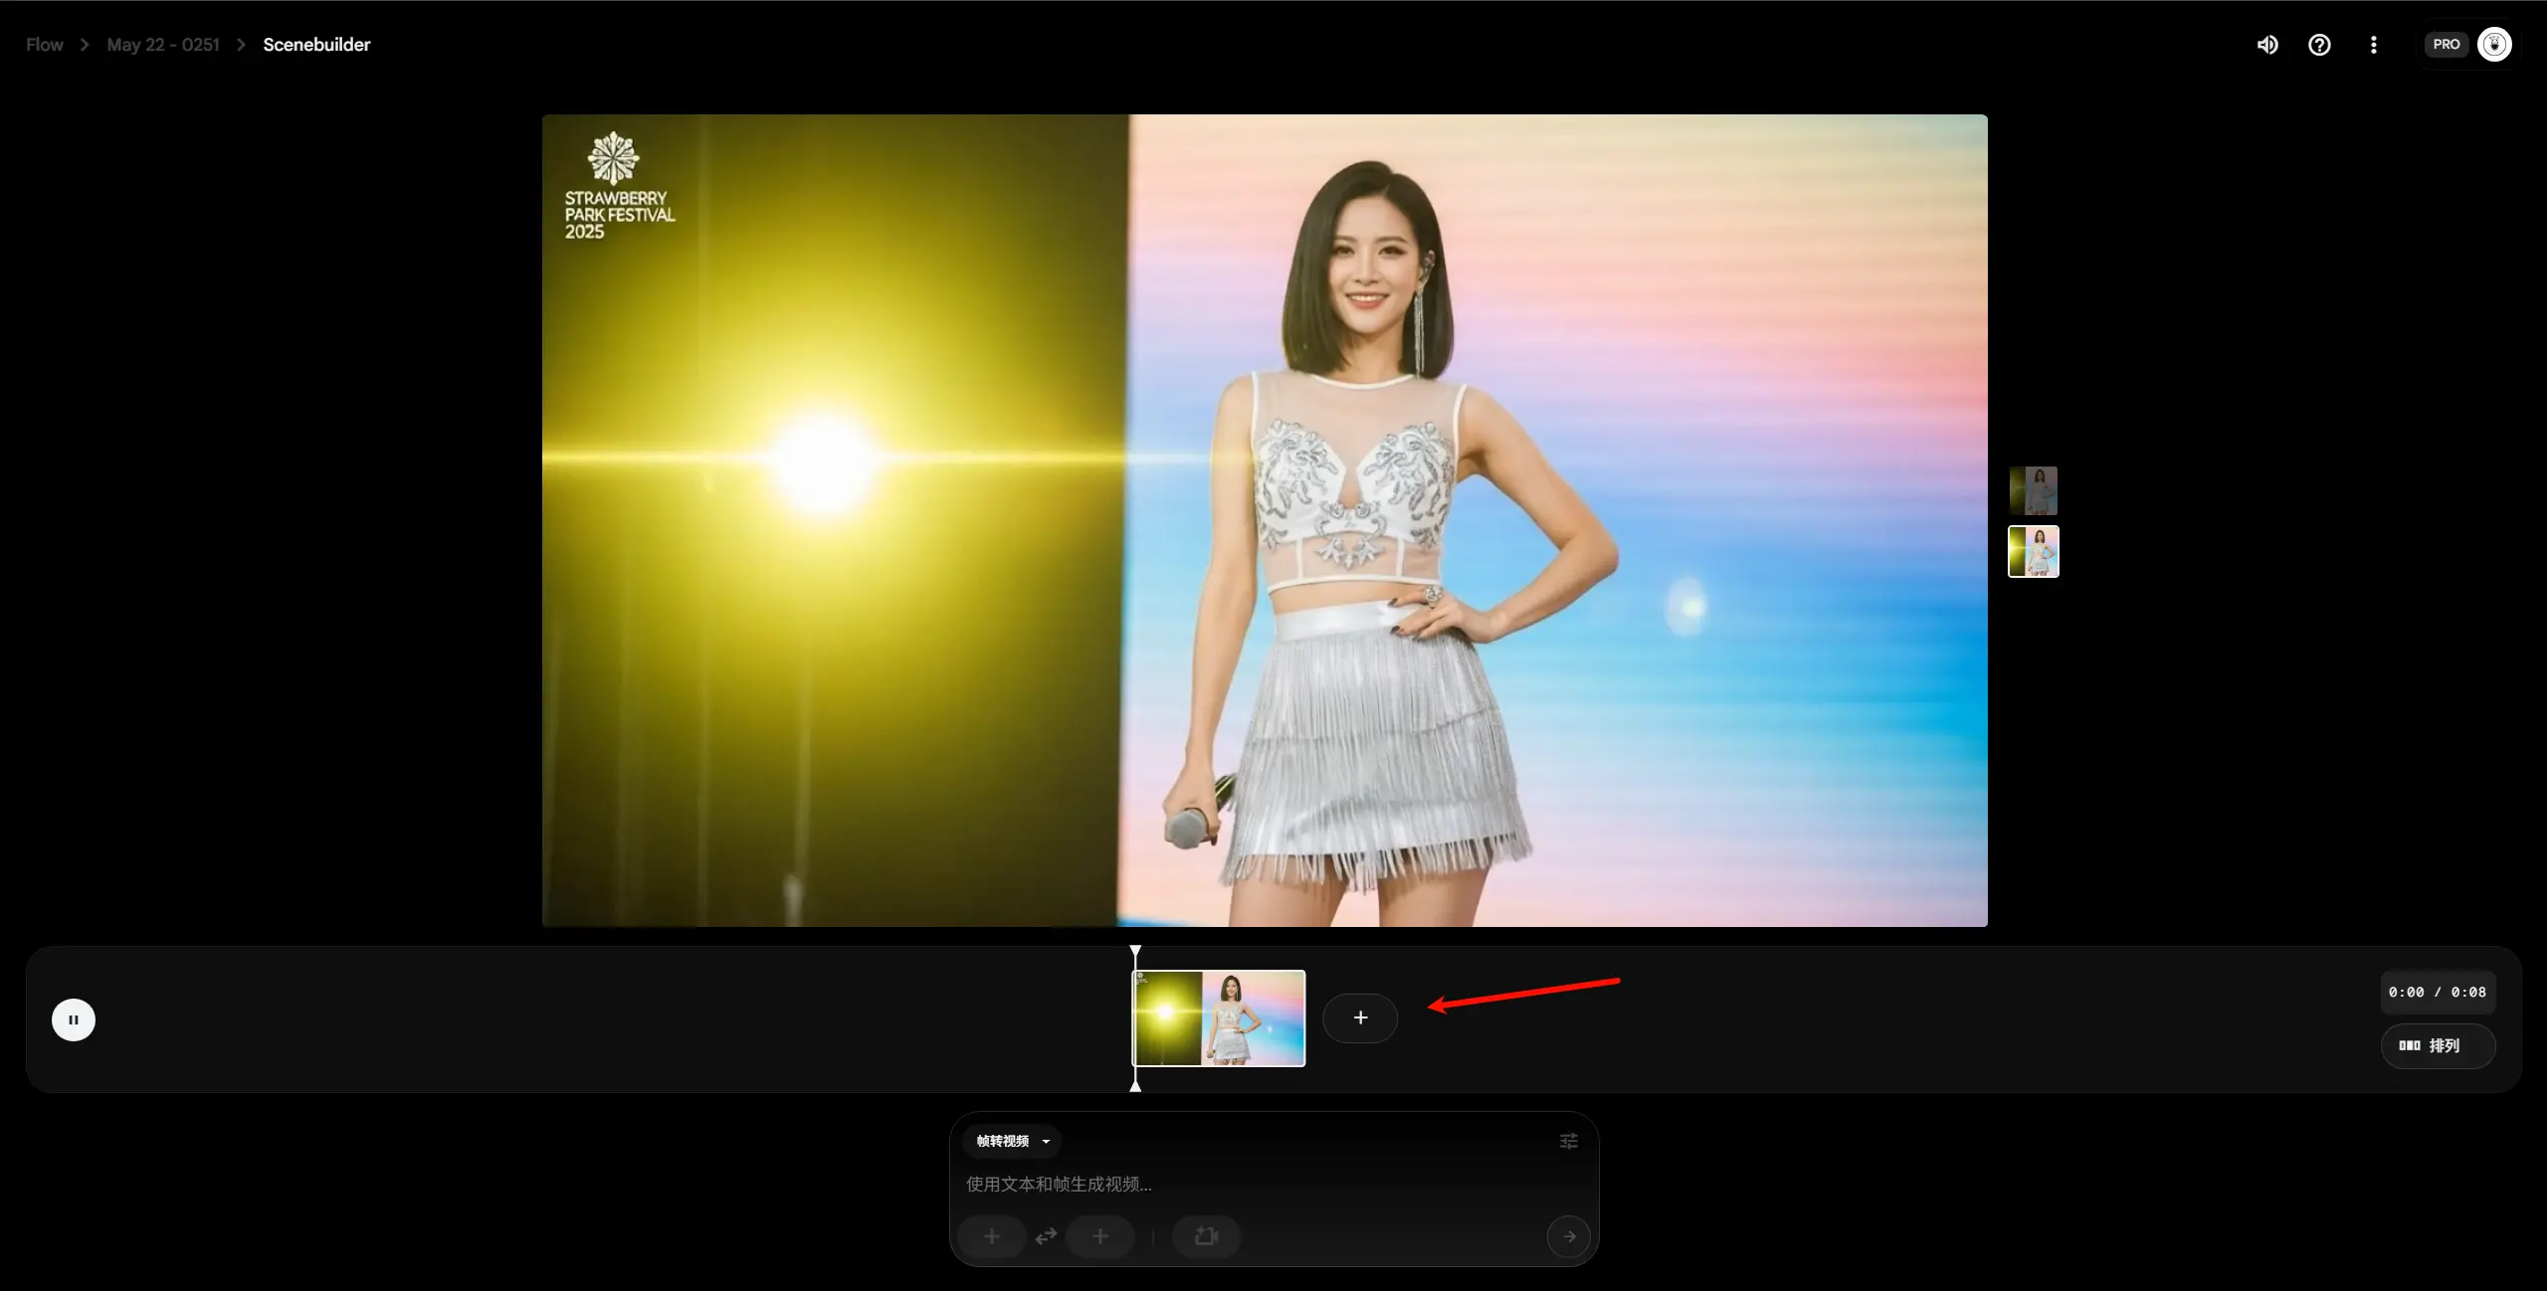Select the lower highlighted variant thumbnail

(x=2033, y=551)
